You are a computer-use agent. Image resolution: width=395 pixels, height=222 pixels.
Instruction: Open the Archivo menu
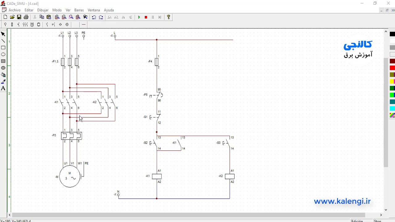click(15, 10)
